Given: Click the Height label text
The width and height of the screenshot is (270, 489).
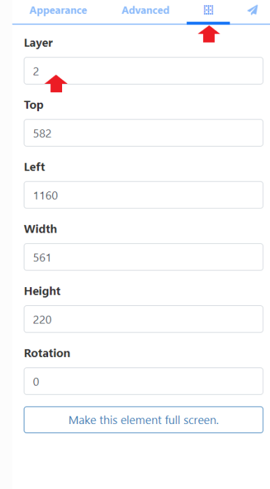Looking at the screenshot, I should [43, 291].
